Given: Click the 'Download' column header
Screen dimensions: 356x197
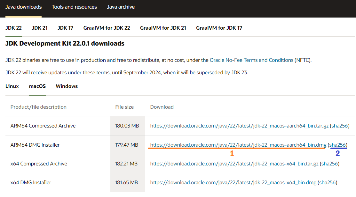Looking at the screenshot, I should pos(162,107).
